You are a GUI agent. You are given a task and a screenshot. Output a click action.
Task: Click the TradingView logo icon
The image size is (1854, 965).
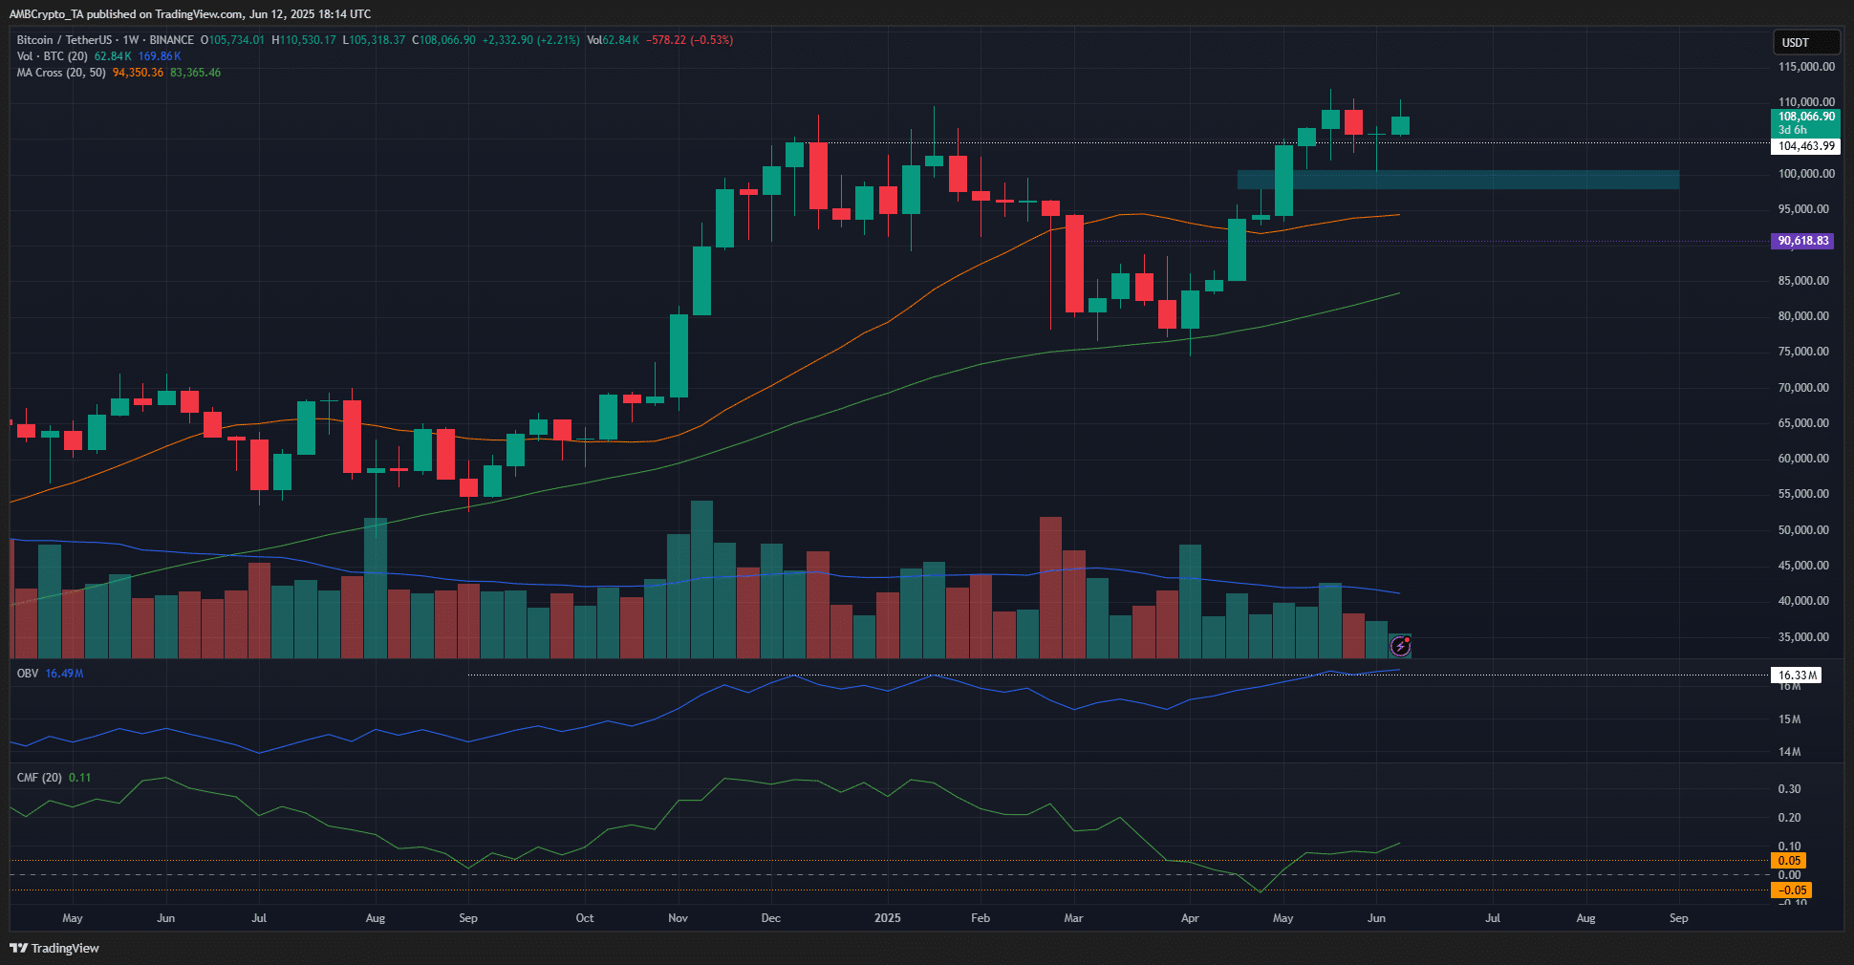pos(18,948)
